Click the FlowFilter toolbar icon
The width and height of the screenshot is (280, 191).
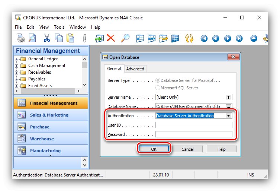tap(163, 38)
